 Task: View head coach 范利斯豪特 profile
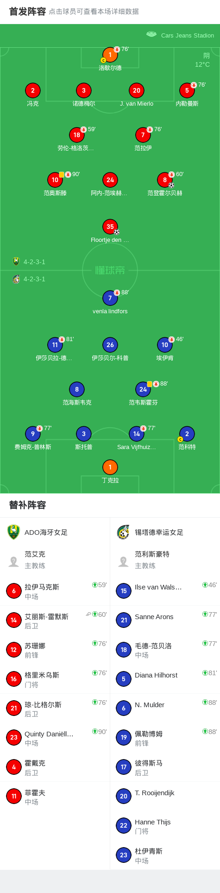(165, 560)
